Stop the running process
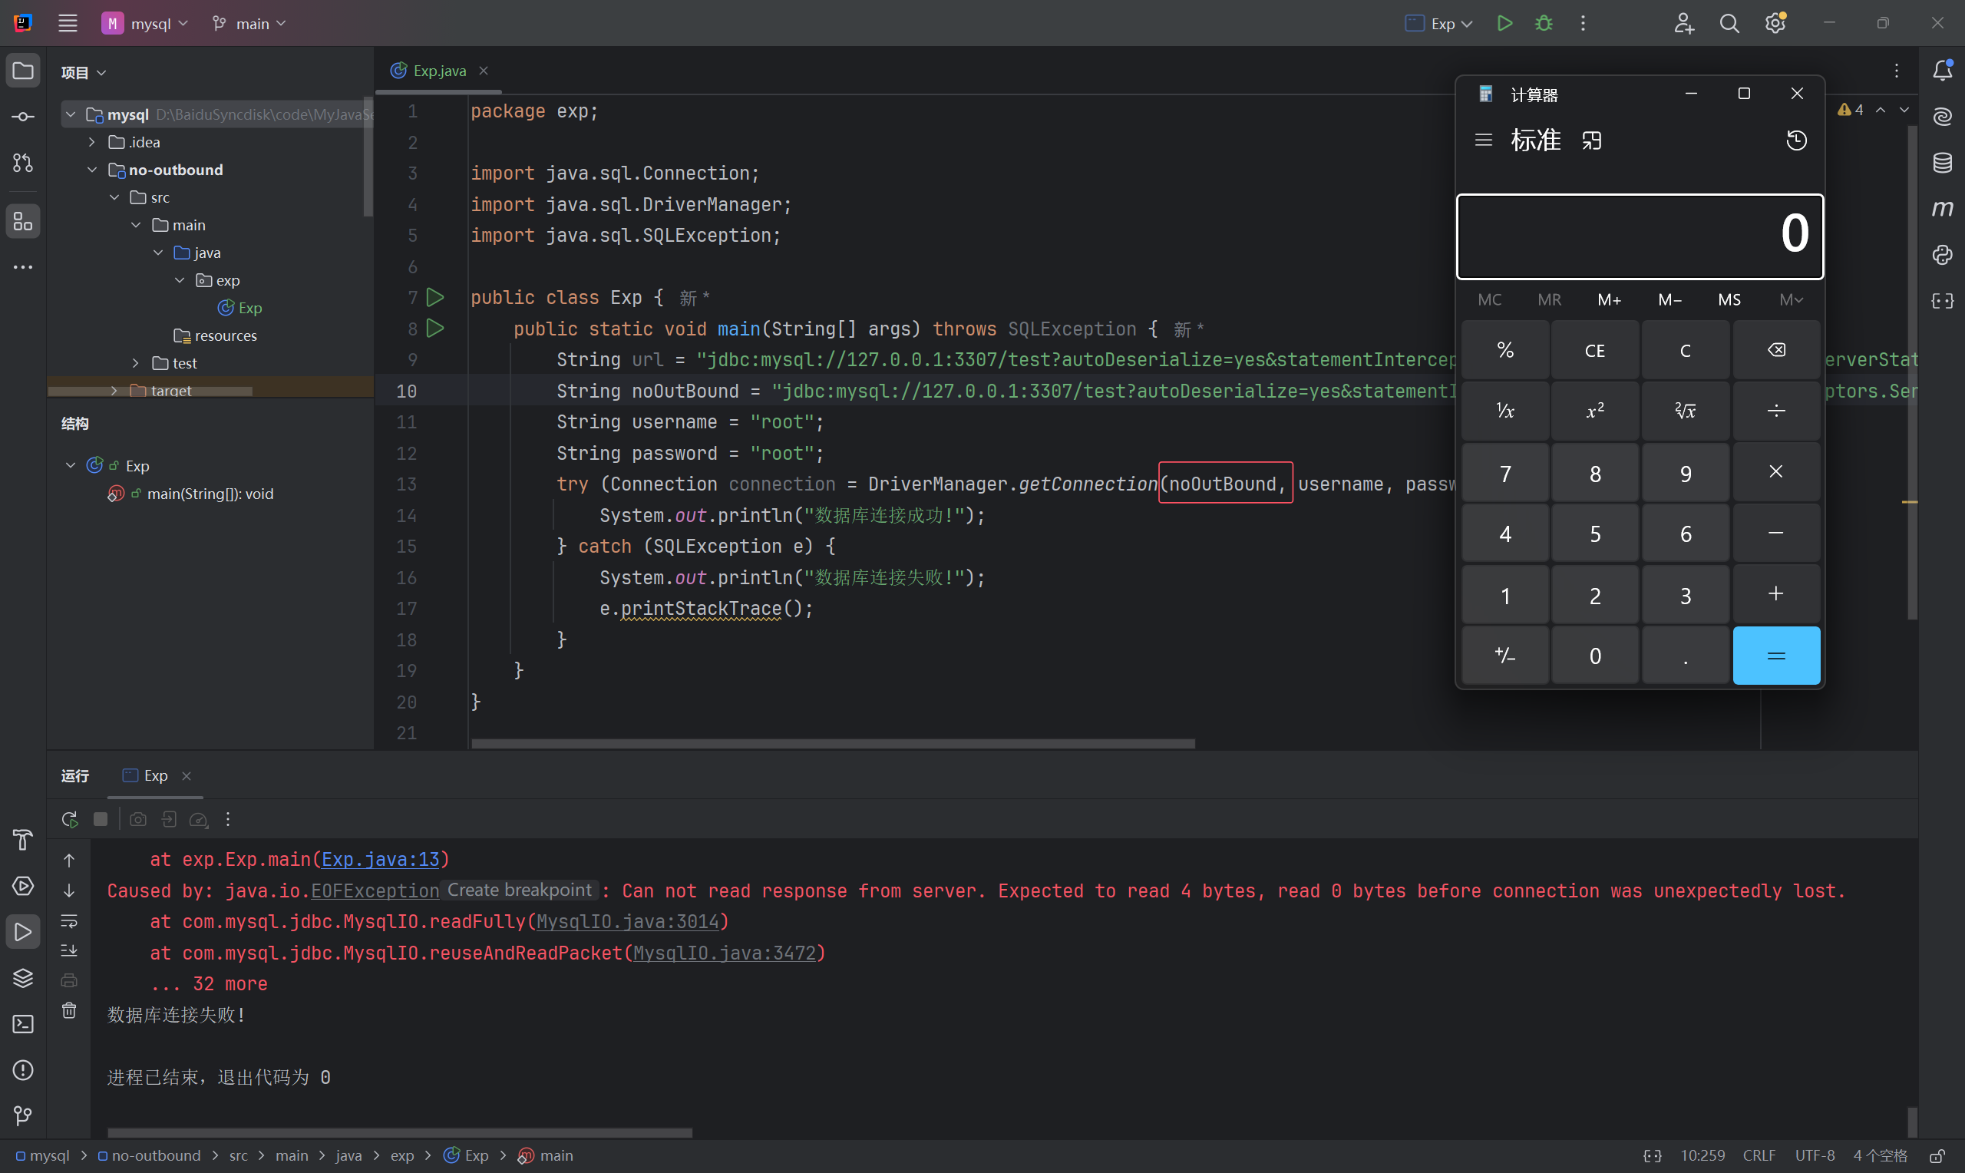Screen dimensions: 1965x1173 [101, 819]
